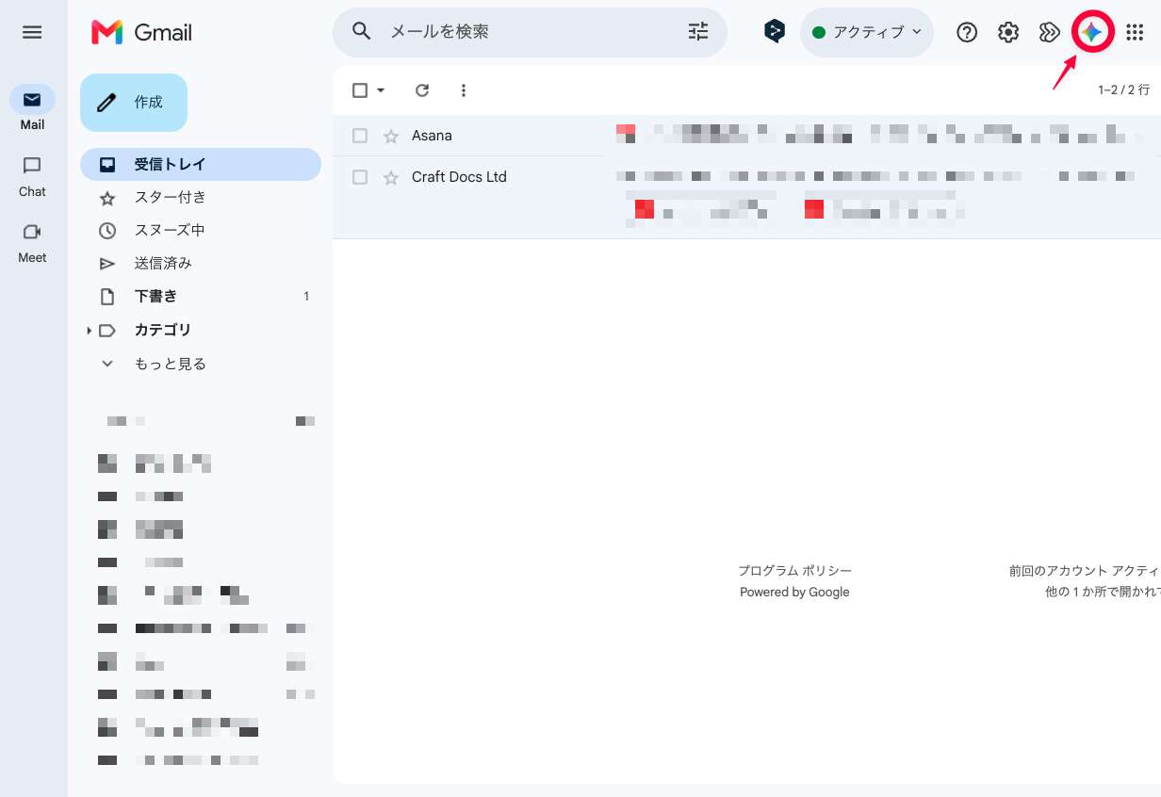Tick the select-all checkbox in toolbar
This screenshot has width=1161, height=797.
360,90
